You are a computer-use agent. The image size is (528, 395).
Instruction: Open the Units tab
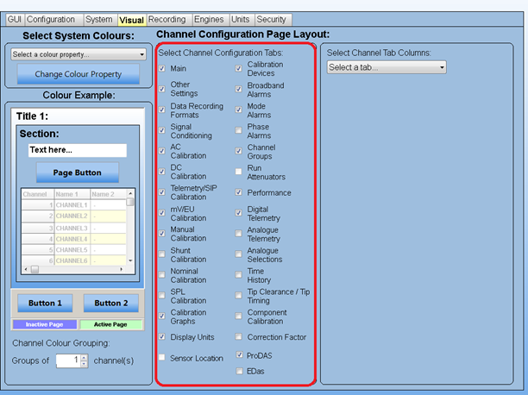(x=242, y=20)
